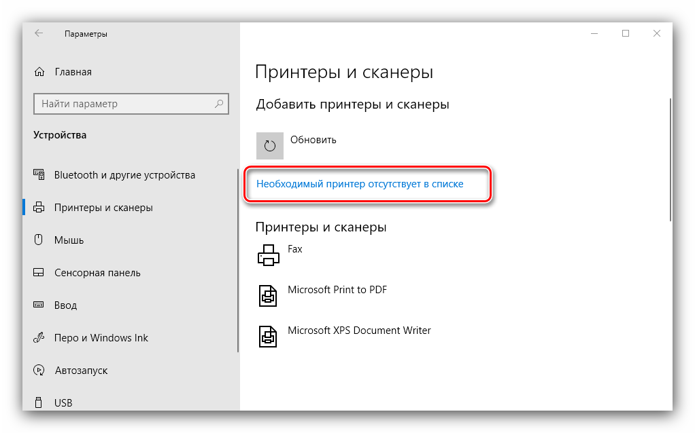Screen dimensions: 695x433
Task: Click the USB icon in sidebar
Action: click(39, 402)
